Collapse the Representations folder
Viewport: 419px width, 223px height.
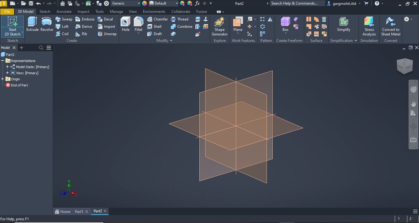[x=2, y=61]
